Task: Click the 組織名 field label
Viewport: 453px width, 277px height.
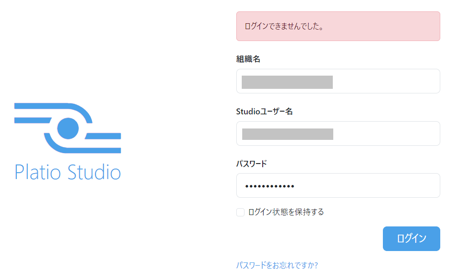Action: [x=248, y=59]
